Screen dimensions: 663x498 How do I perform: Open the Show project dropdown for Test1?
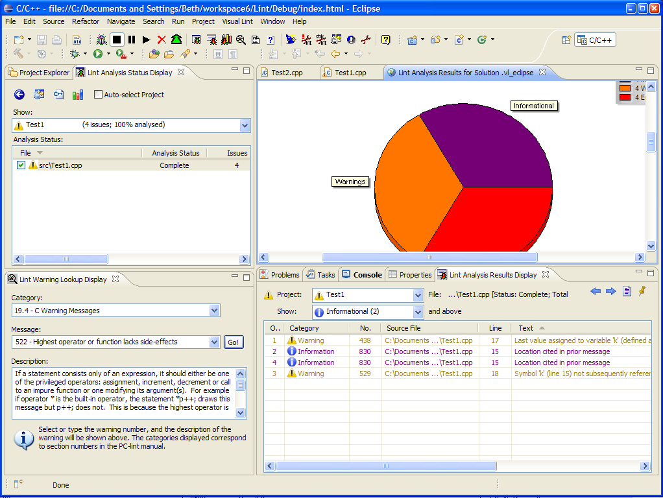point(245,125)
